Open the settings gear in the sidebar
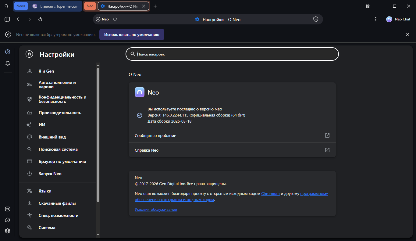The height and width of the screenshot is (241, 416). tap(8, 231)
